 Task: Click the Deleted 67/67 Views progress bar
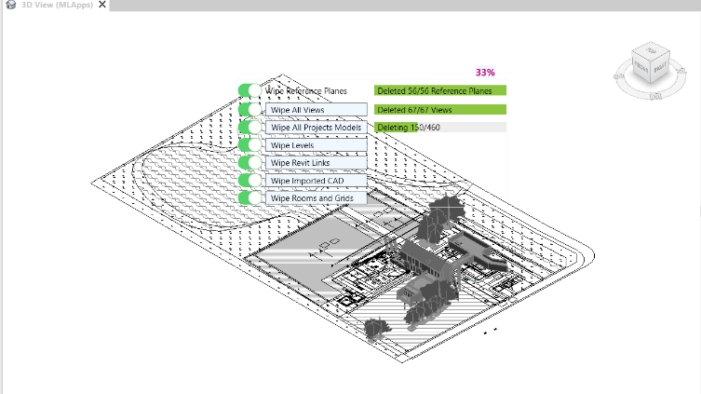pyautogui.click(x=439, y=110)
